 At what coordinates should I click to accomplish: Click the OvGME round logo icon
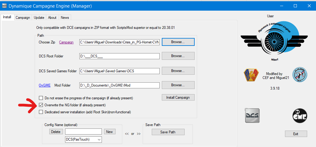point(300,116)
